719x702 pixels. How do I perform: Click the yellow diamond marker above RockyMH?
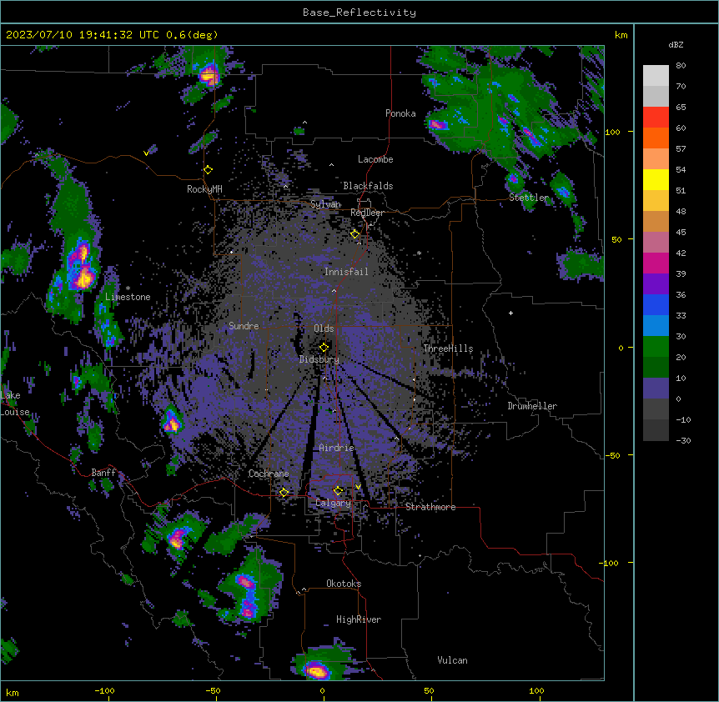coord(208,170)
